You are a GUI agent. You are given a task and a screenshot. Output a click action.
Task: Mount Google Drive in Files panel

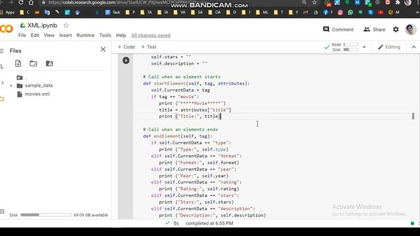point(49,64)
